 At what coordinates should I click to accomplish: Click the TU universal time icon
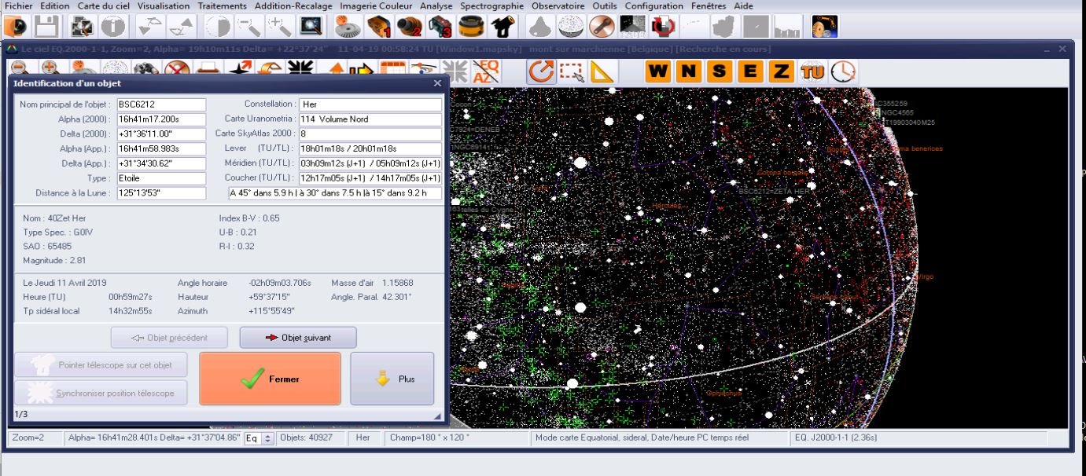(812, 71)
